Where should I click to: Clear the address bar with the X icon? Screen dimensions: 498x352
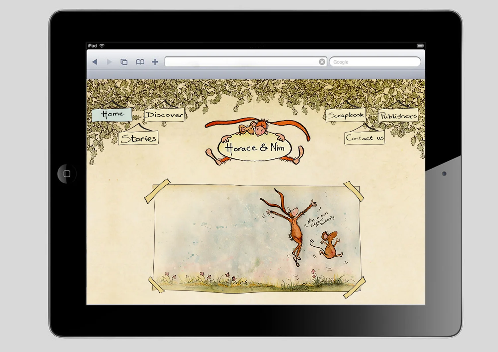click(322, 62)
